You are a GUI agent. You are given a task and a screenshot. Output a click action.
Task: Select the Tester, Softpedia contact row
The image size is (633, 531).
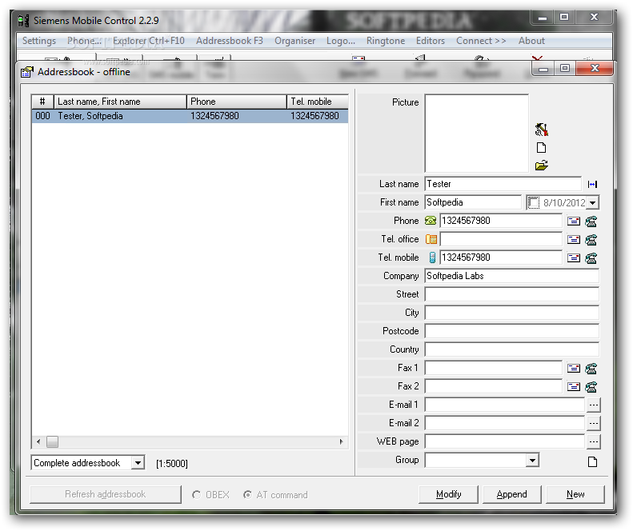click(x=190, y=116)
